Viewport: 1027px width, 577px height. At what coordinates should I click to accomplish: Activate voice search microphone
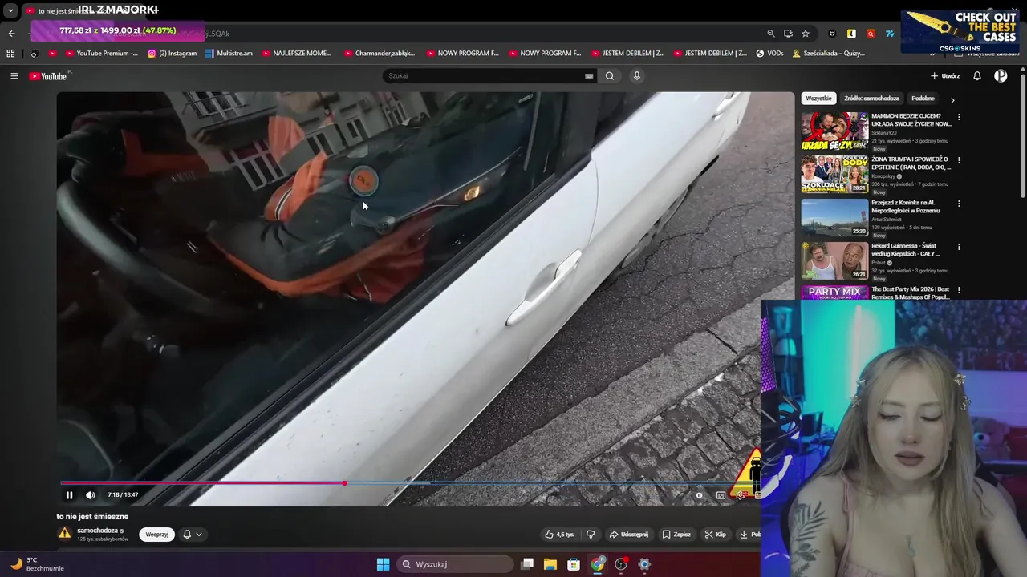click(x=637, y=76)
